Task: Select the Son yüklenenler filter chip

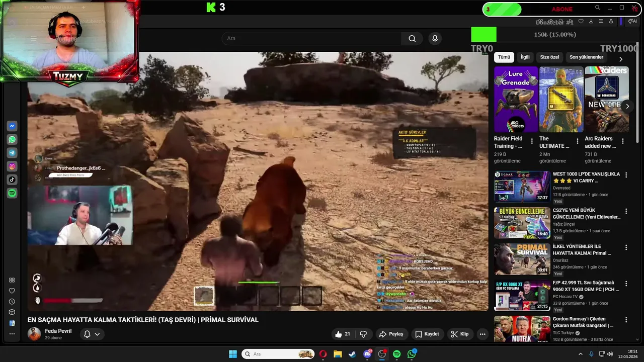Action: coord(586,57)
